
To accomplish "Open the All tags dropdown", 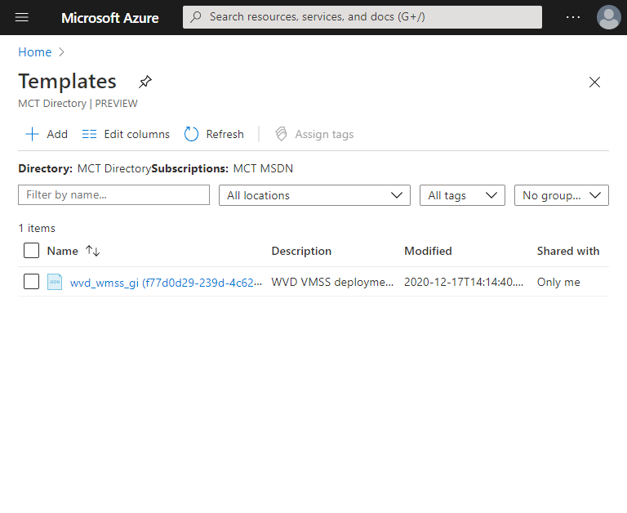I will click(x=462, y=195).
